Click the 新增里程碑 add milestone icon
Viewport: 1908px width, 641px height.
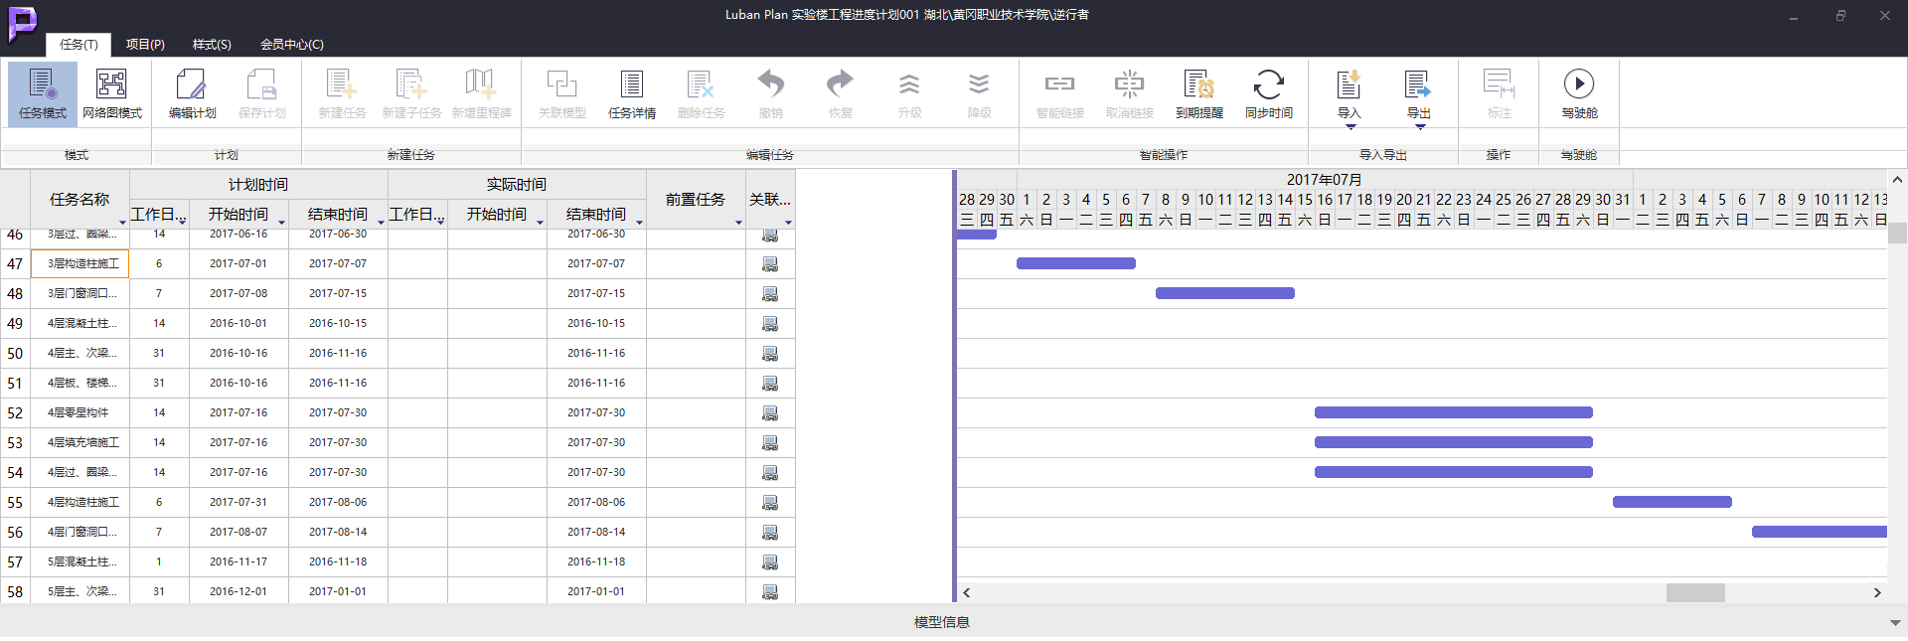(481, 84)
